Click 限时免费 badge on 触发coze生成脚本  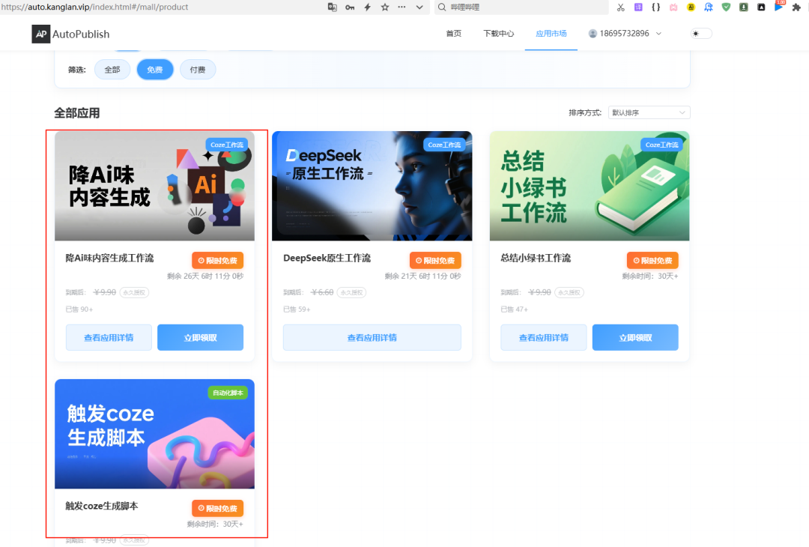coord(218,508)
